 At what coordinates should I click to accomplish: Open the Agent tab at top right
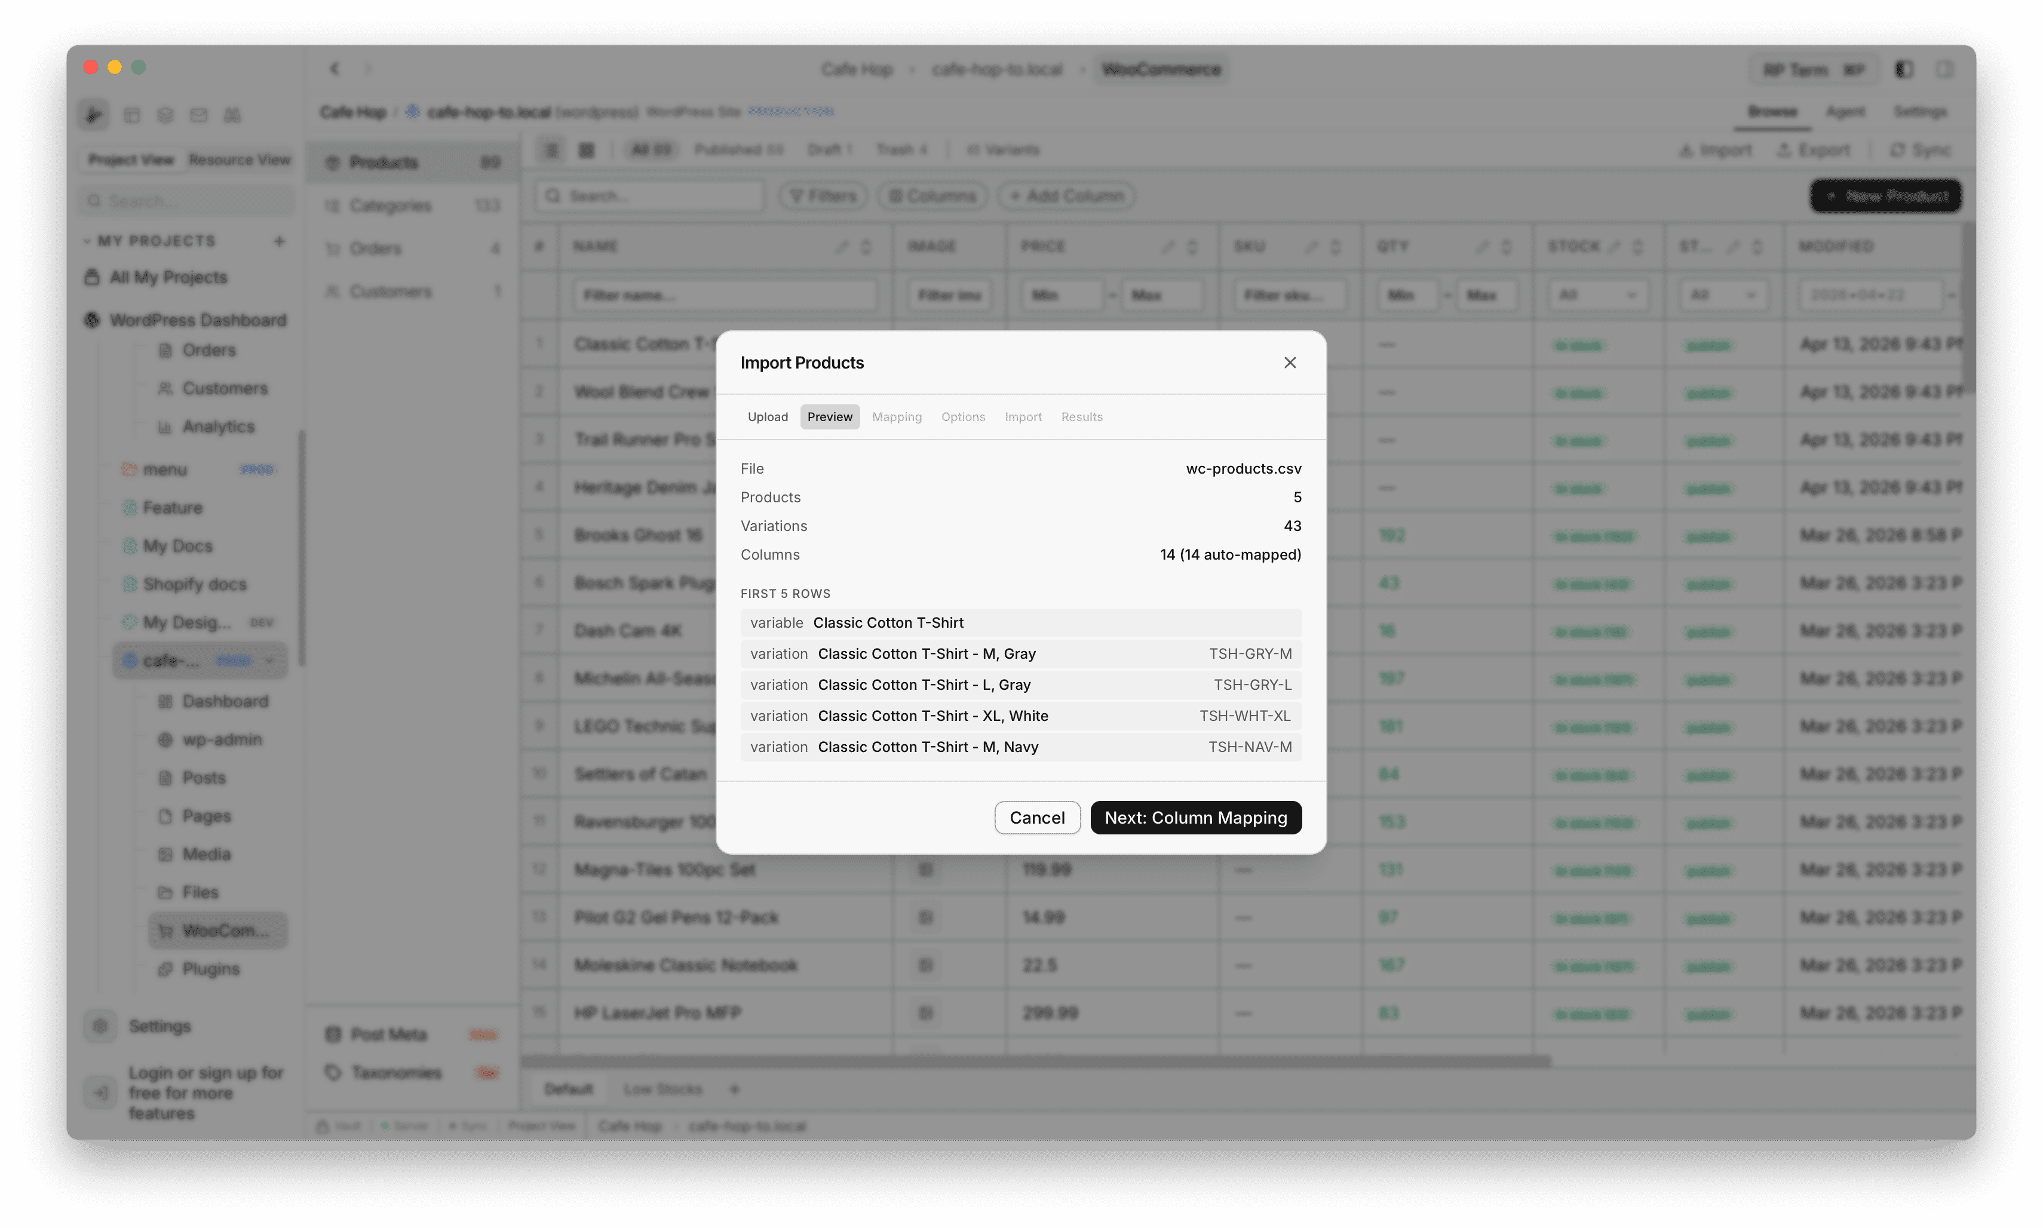coord(1846,112)
